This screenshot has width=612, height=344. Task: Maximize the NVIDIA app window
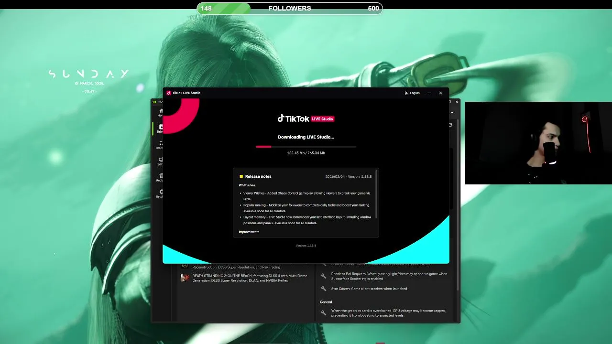[450, 102]
